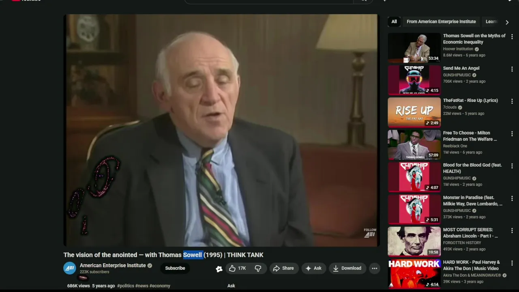Screen dimensions: 519x292
Task: Click the 223K subscribers text
Action: pos(94,272)
